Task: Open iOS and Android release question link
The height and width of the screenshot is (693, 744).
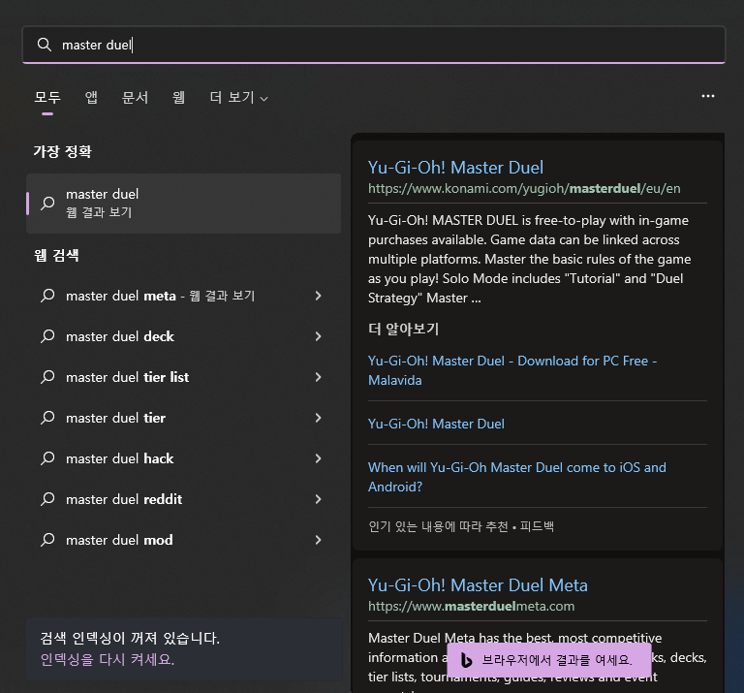Action: (x=517, y=477)
